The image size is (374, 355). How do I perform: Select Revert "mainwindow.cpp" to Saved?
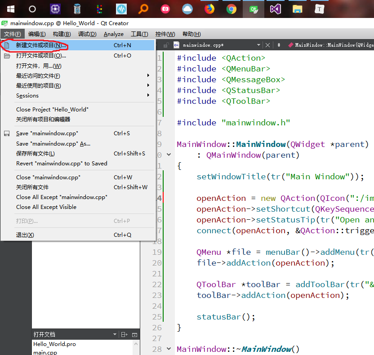click(78, 163)
